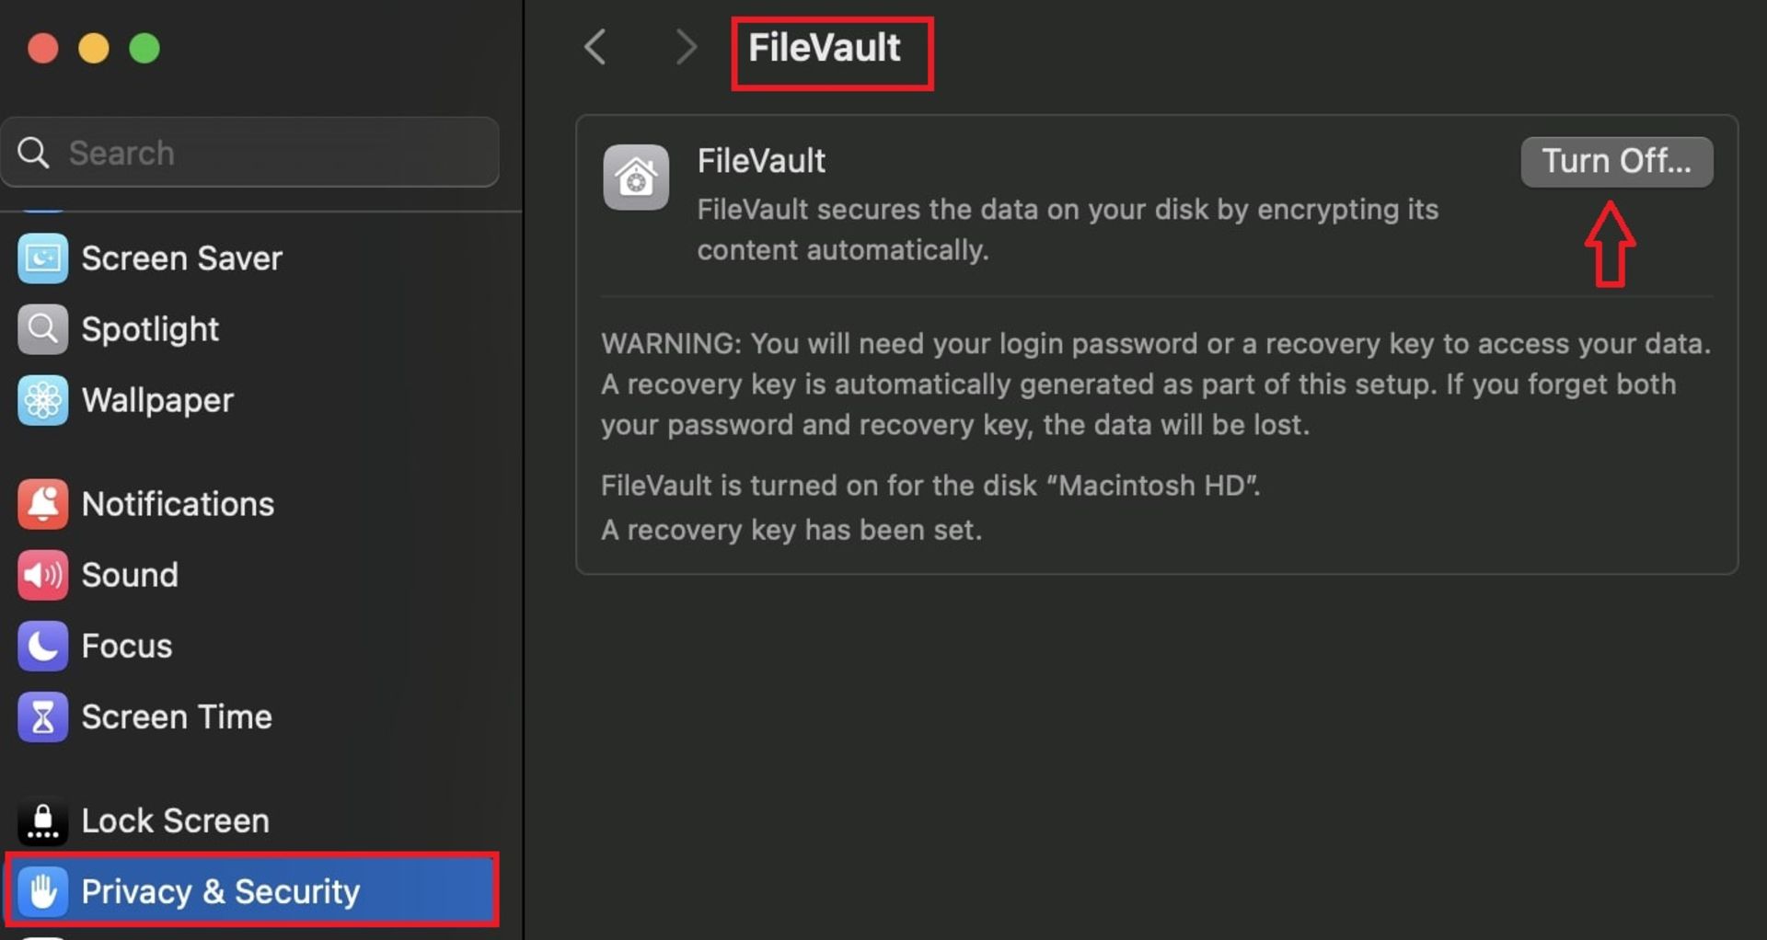Image resolution: width=1767 pixels, height=940 pixels.
Task: Go back with the left chevron
Action: click(x=595, y=47)
